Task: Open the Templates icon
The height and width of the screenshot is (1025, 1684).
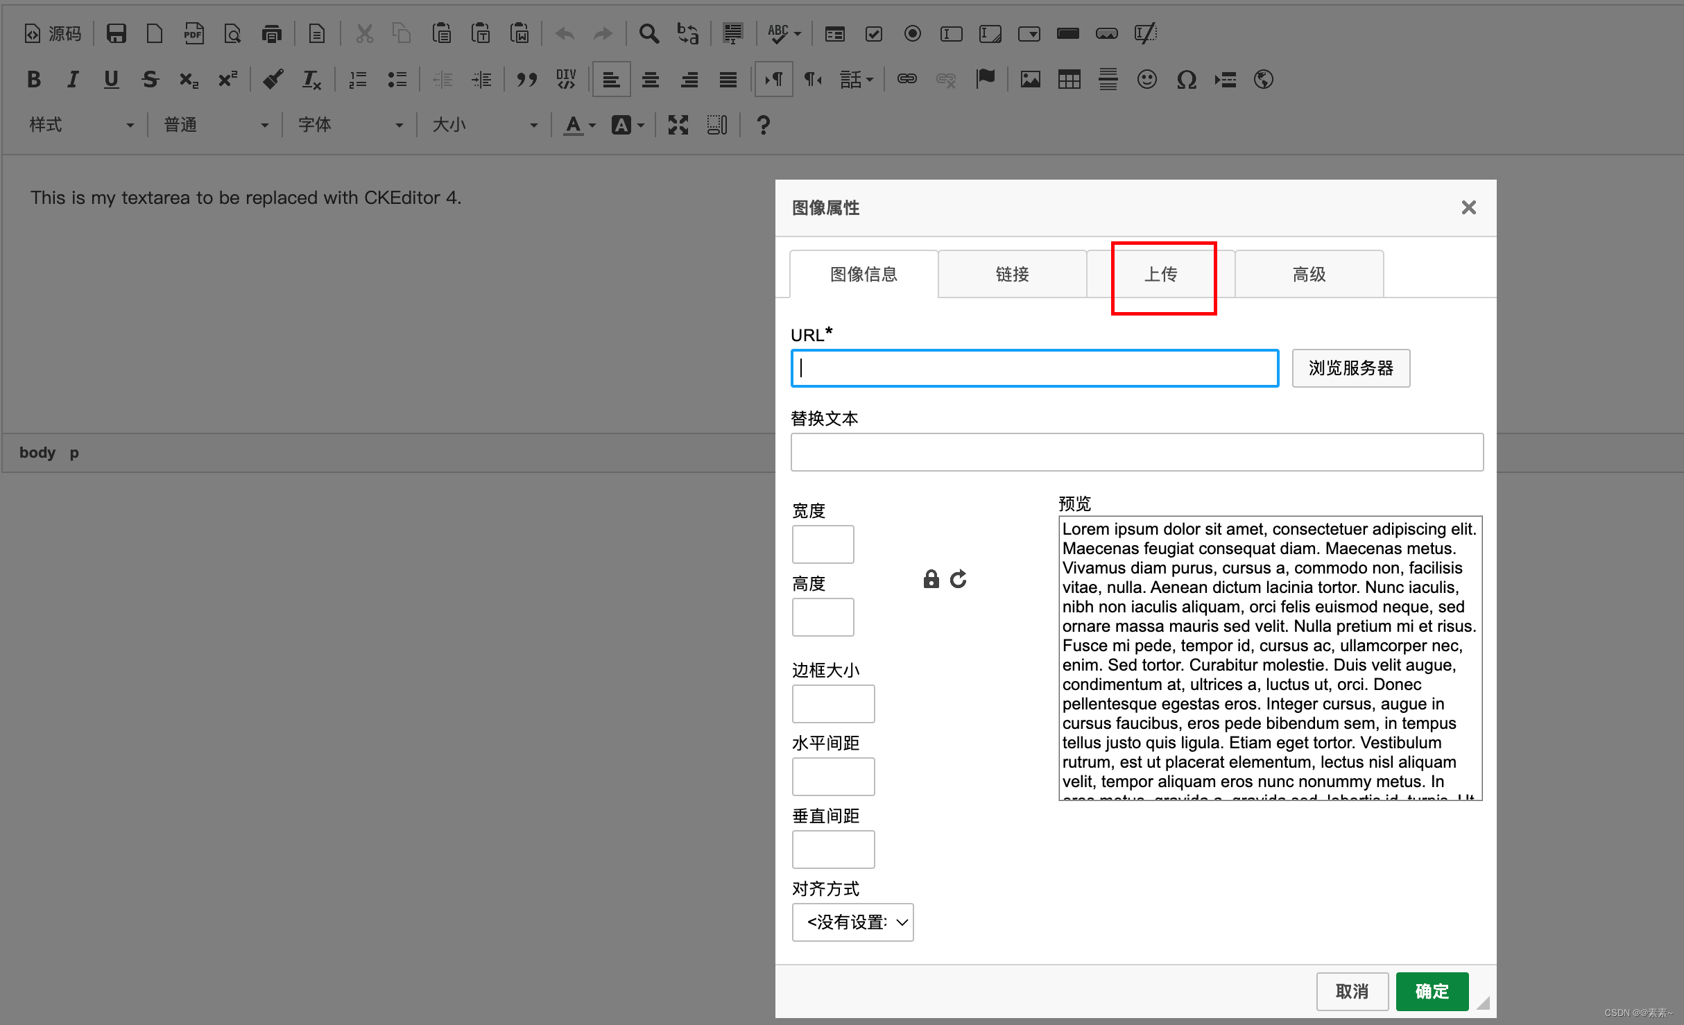Action: tap(317, 33)
